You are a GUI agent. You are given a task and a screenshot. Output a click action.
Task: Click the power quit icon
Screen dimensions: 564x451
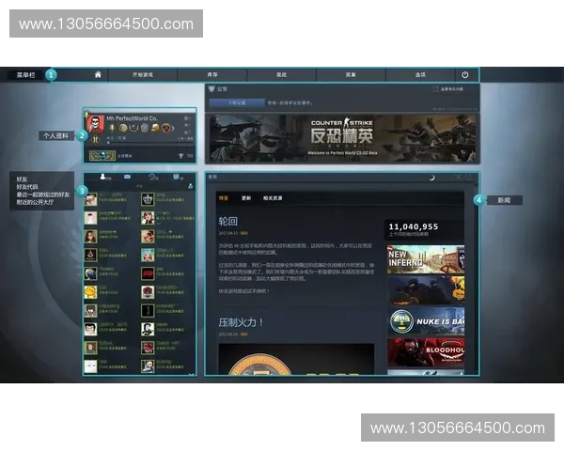(x=465, y=75)
